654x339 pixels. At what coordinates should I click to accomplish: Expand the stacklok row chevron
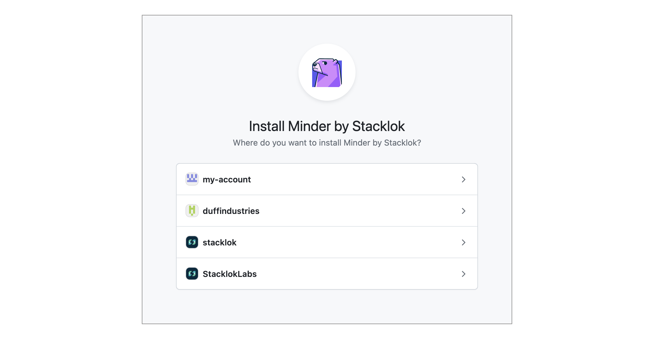pyautogui.click(x=463, y=242)
